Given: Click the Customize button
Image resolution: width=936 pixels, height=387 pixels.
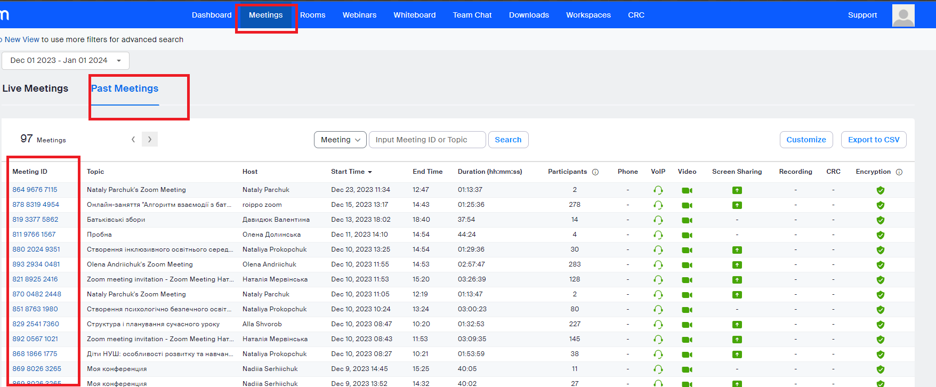Looking at the screenshot, I should (x=806, y=140).
